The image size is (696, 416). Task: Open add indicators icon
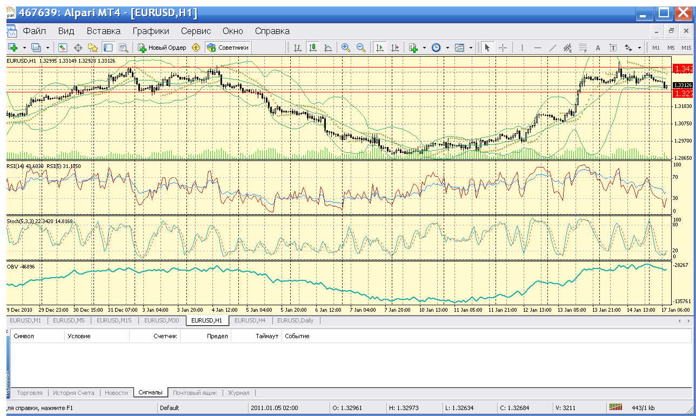[414, 48]
